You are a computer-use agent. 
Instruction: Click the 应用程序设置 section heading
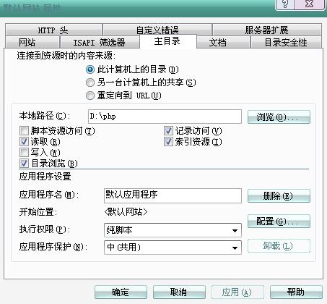(45, 177)
